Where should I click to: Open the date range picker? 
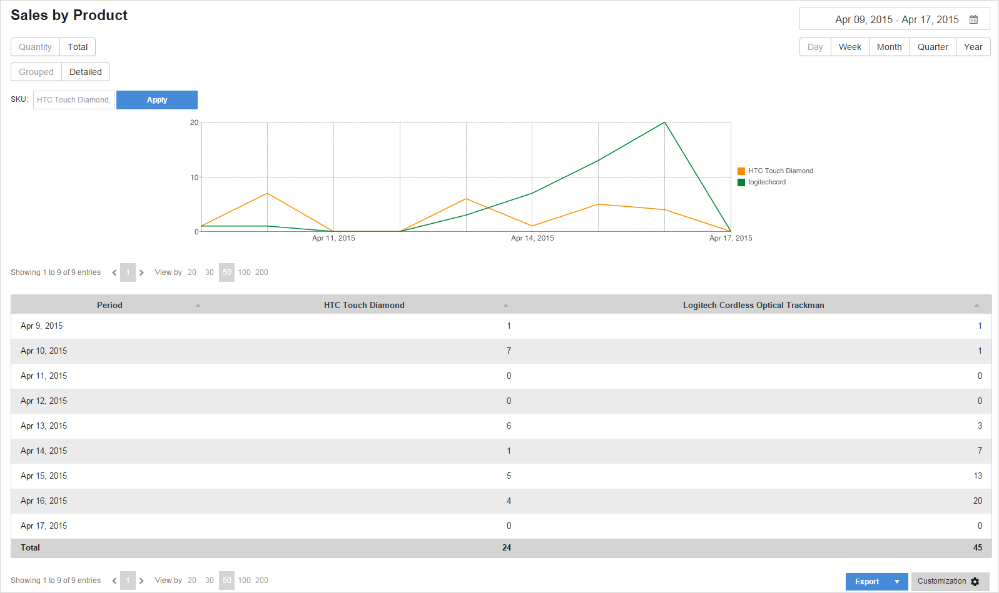(895, 19)
